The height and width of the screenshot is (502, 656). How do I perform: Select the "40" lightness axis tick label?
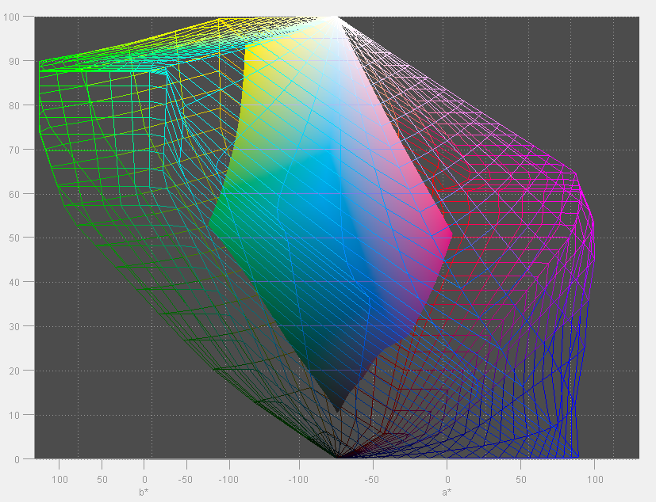click(x=14, y=283)
